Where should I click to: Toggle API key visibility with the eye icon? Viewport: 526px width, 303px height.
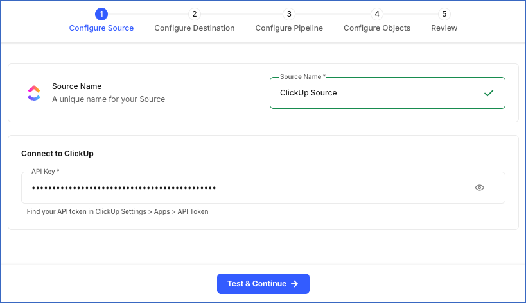point(479,188)
